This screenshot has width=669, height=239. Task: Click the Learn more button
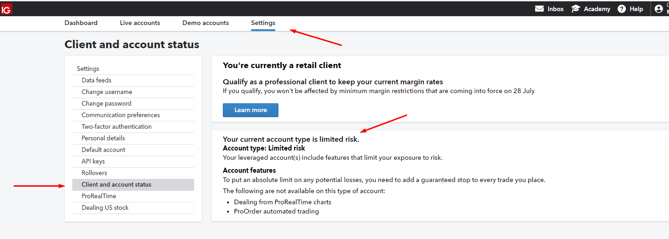[251, 110]
